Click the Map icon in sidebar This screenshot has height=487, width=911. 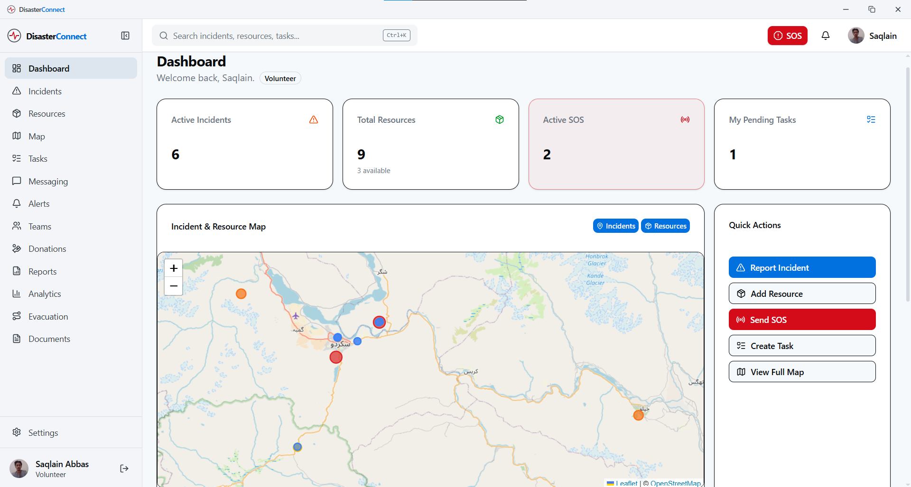pos(17,136)
